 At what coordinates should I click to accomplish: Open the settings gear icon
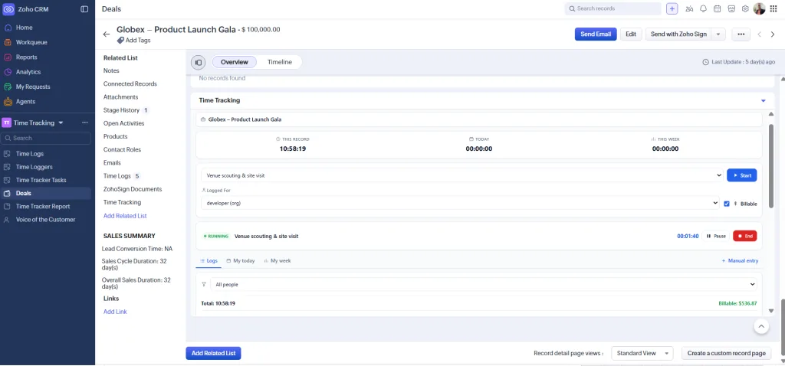coord(745,8)
